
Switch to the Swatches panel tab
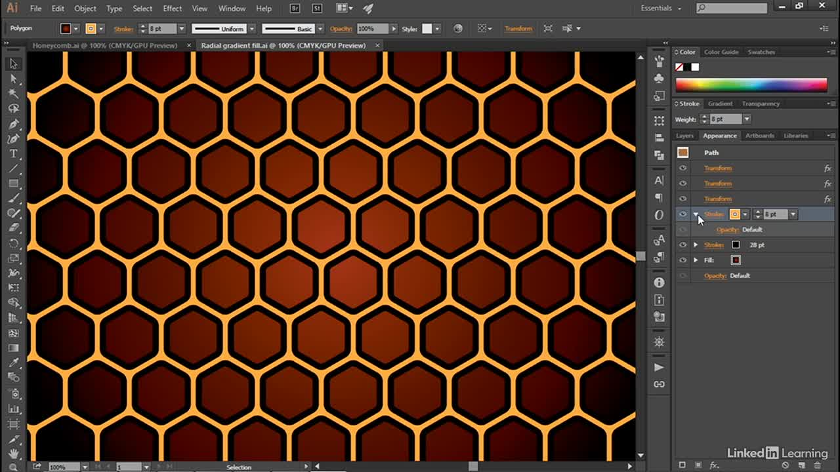[x=761, y=52]
